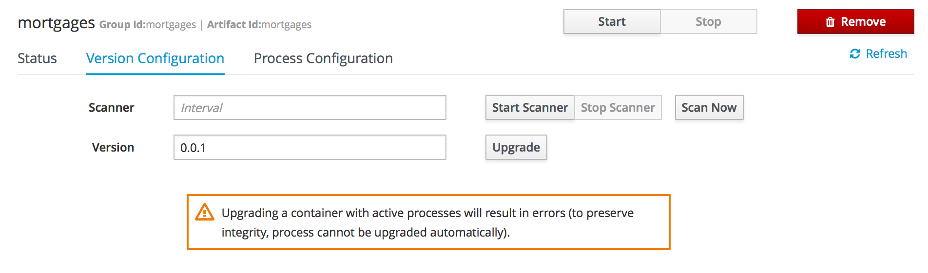Click the circular arrows Refresh icon
928x273 pixels.
click(x=855, y=54)
